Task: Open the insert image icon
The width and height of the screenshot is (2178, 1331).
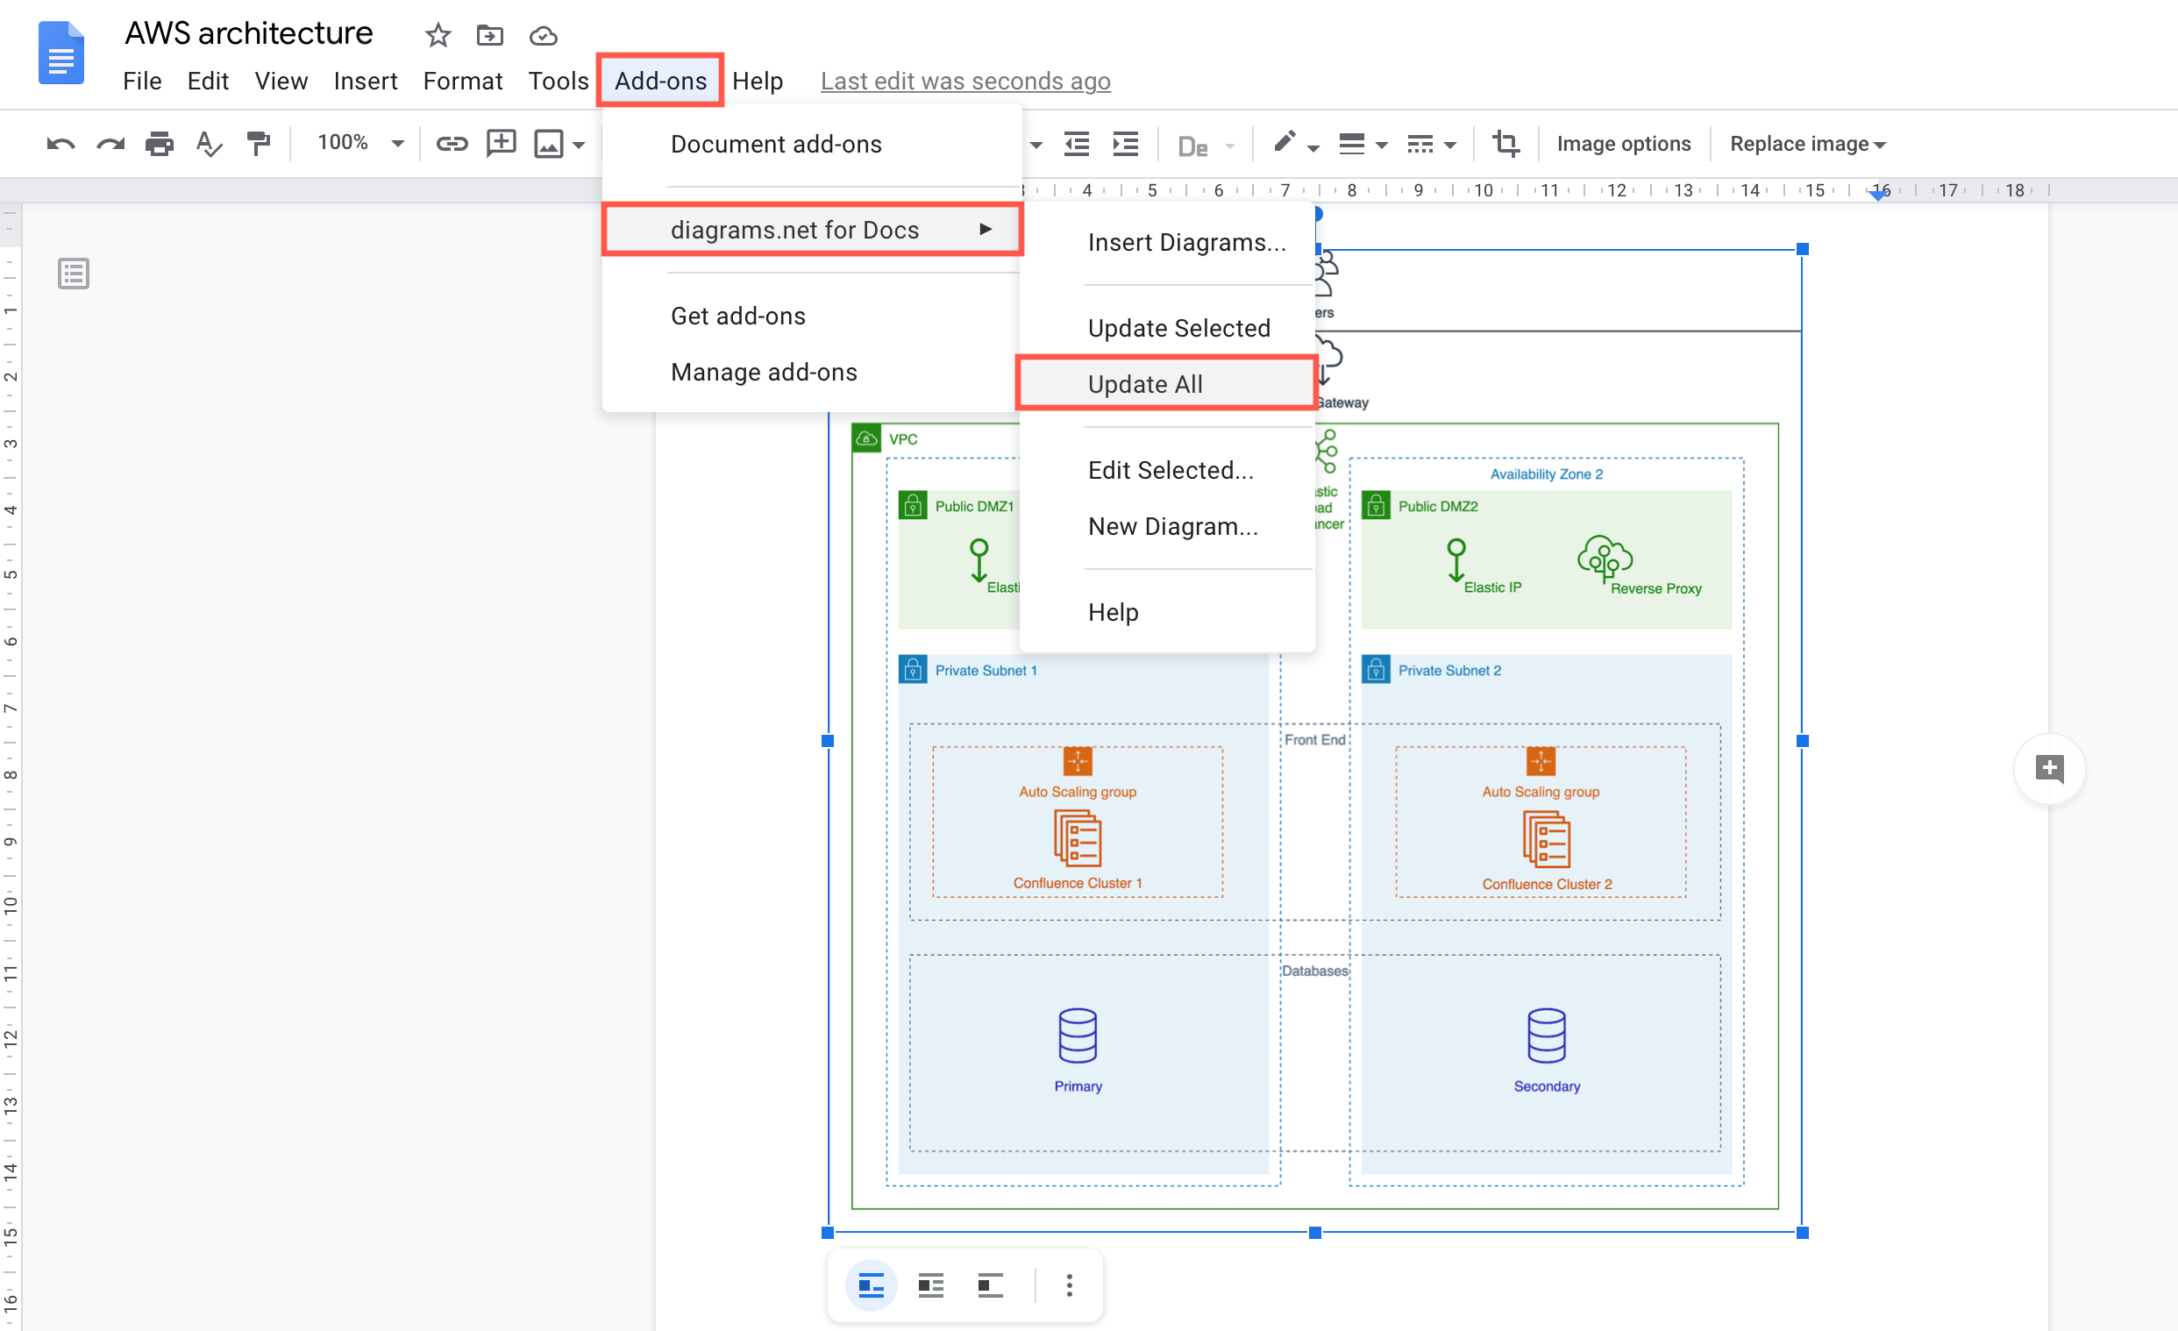Action: pyautogui.click(x=551, y=143)
